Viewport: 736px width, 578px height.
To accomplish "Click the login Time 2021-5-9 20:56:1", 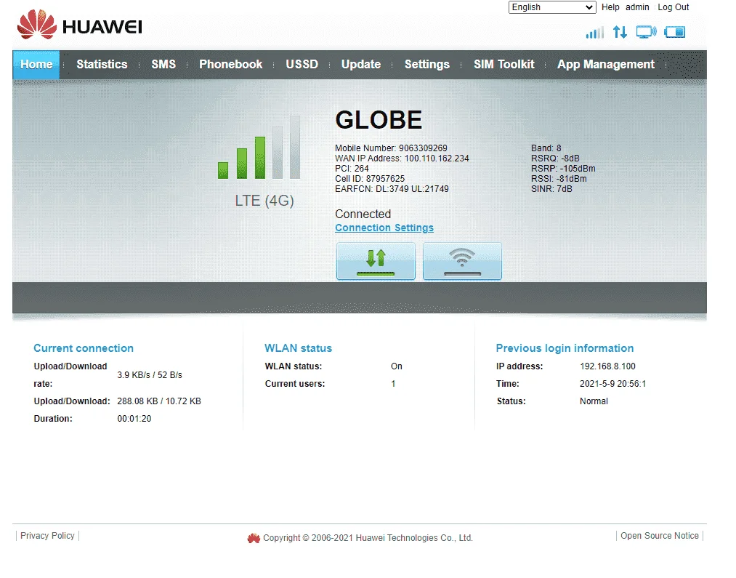I will point(612,384).
